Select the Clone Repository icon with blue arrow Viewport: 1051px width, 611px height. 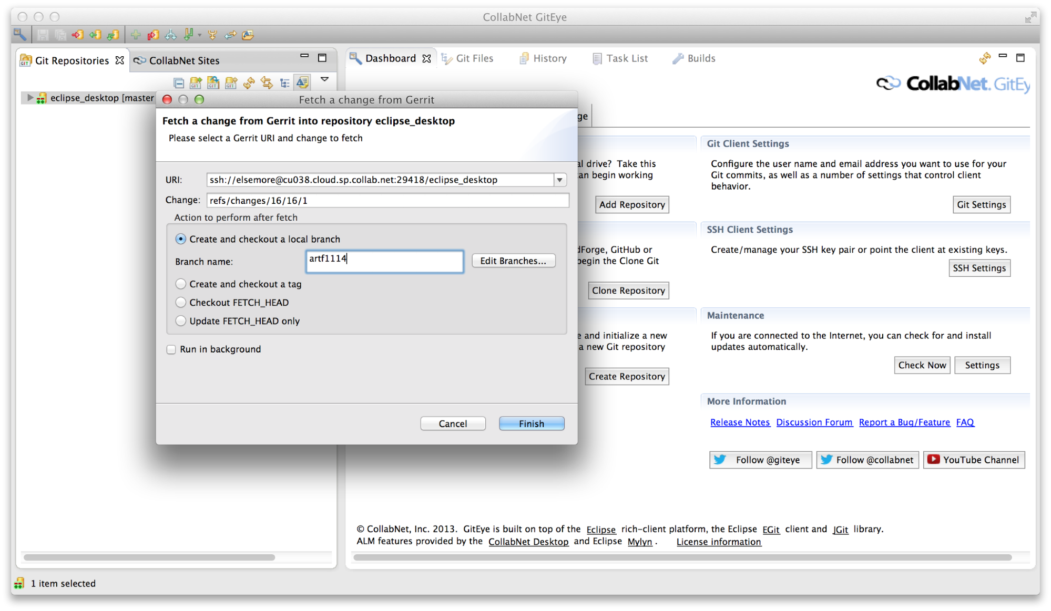click(212, 82)
